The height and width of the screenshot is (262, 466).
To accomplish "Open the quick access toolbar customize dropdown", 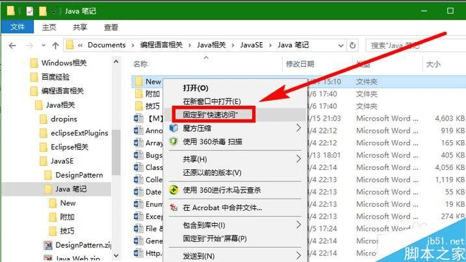I will click(x=53, y=12).
